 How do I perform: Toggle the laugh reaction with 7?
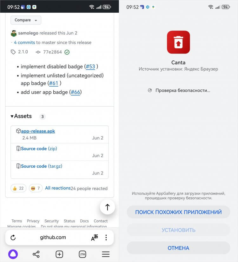36,188
